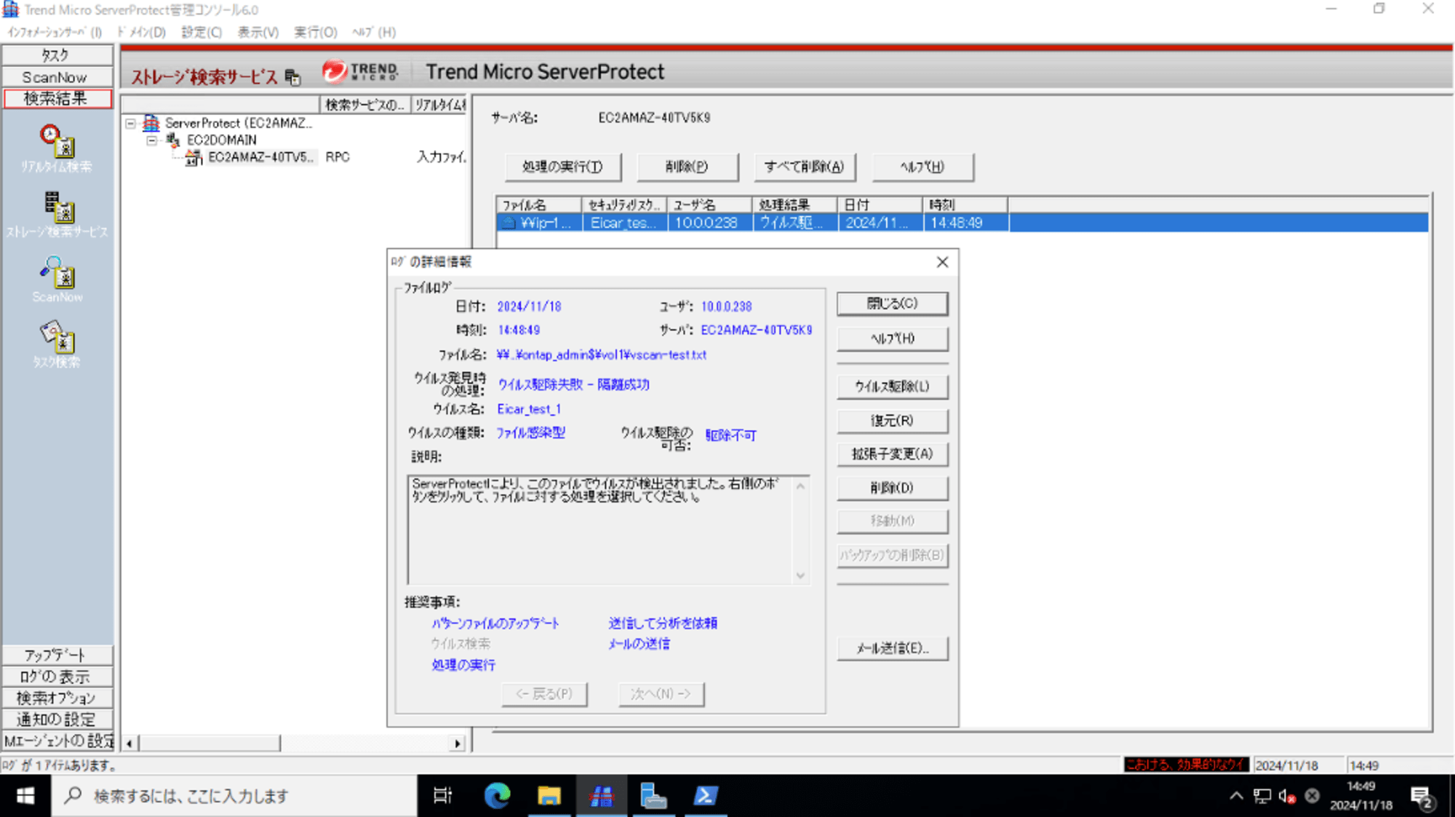
Task: Open the アップデート sidebar section
Action: 57,655
